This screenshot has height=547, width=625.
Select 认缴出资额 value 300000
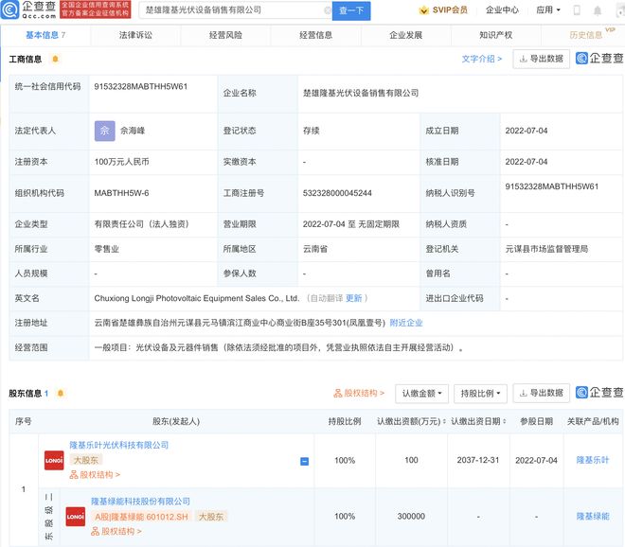(411, 517)
